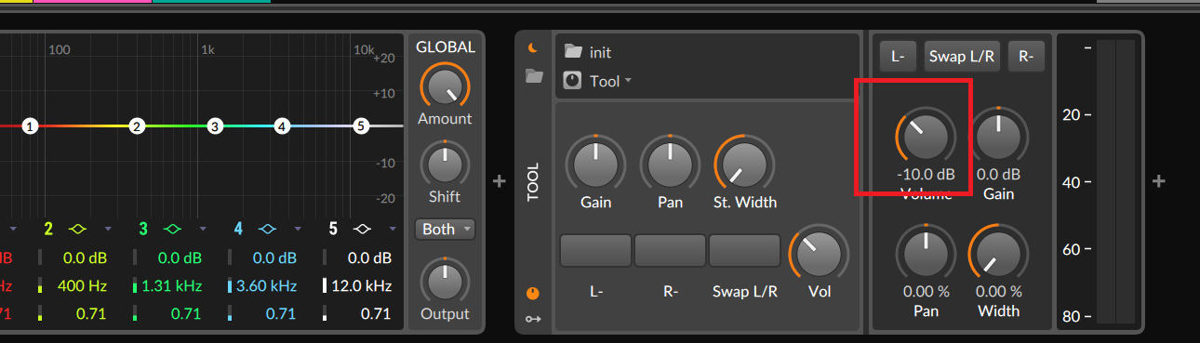Toggle the L- invert button at top
Screen dimensions: 1200x343
pos(898,57)
